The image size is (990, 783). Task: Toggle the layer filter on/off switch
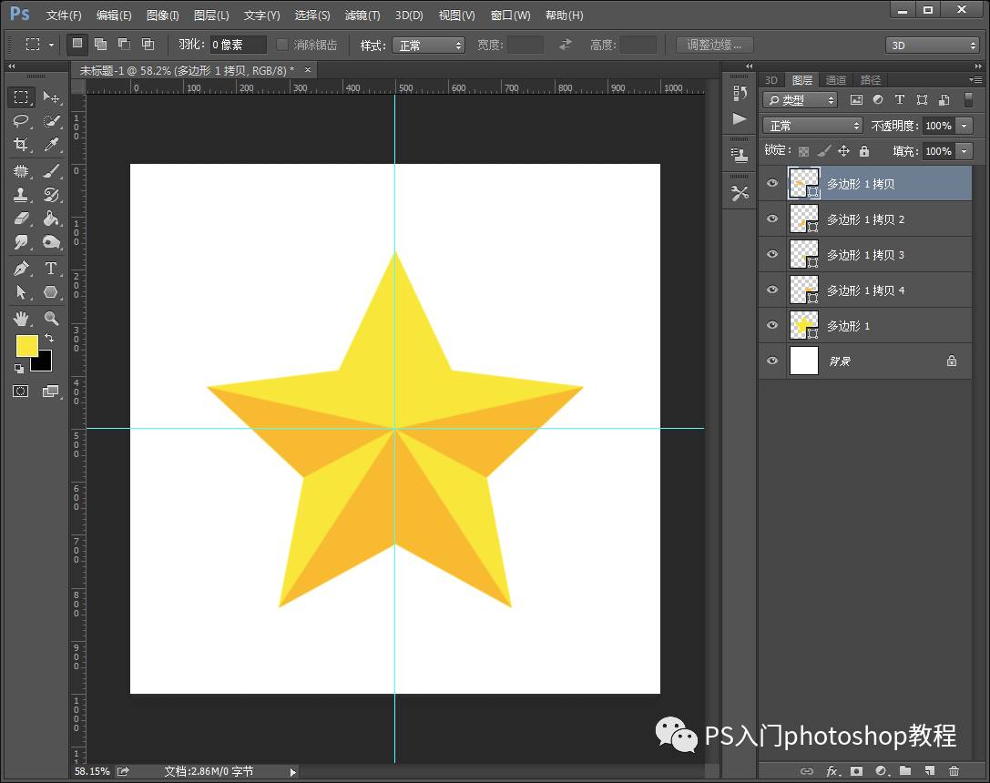pos(968,99)
